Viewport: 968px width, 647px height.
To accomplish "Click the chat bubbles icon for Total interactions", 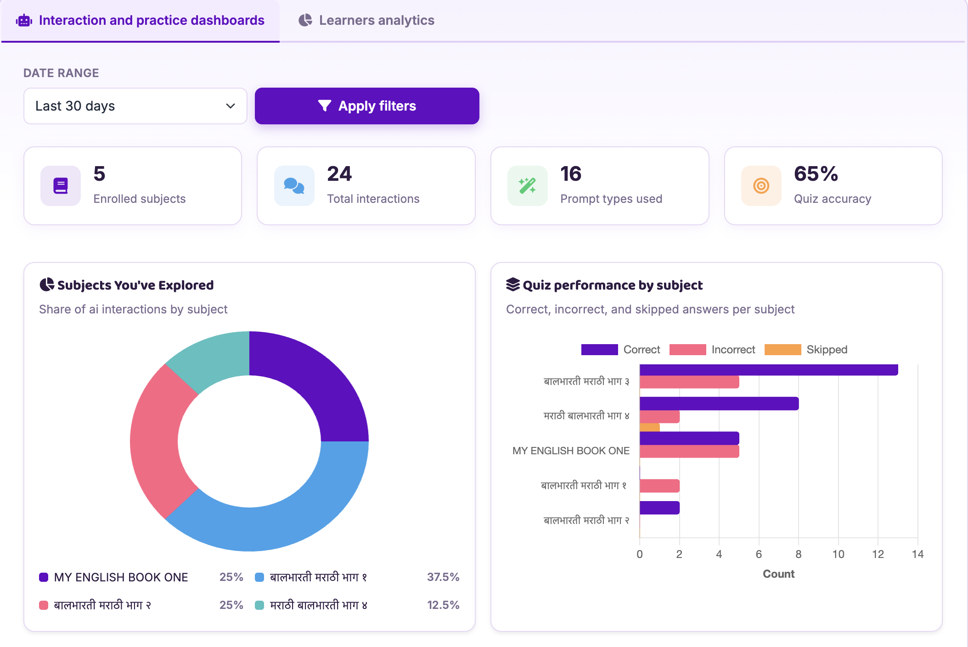I will [x=294, y=186].
